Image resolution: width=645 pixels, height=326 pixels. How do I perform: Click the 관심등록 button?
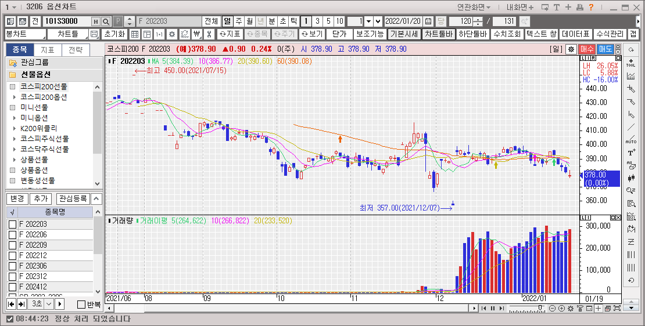pos(73,199)
